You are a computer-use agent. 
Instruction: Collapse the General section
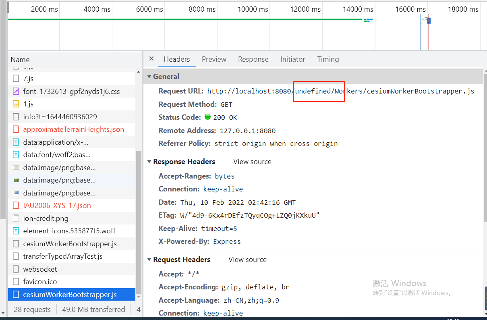point(149,76)
